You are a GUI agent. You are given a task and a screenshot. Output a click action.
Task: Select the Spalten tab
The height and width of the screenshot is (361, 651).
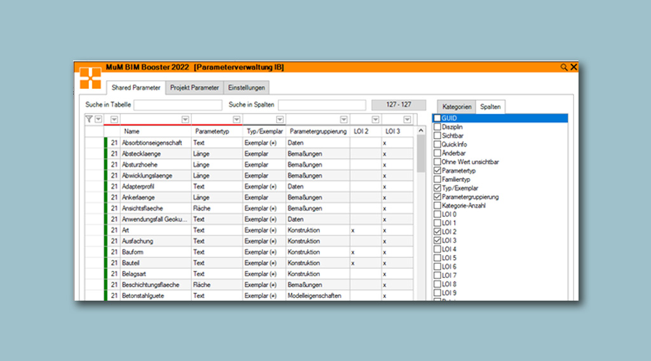490,107
